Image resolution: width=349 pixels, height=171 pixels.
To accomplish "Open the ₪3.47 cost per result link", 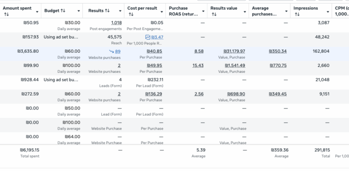I will tap(157, 37).
